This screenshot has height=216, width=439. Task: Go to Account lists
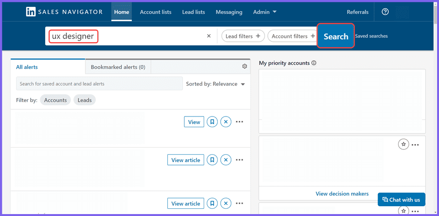pos(156,12)
